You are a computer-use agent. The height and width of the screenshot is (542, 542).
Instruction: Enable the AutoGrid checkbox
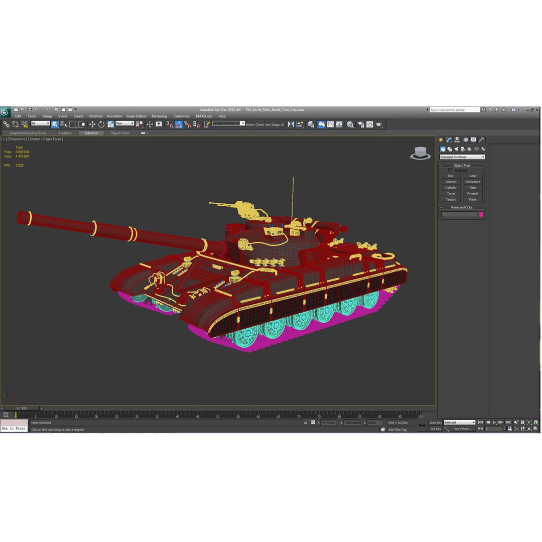[450, 171]
